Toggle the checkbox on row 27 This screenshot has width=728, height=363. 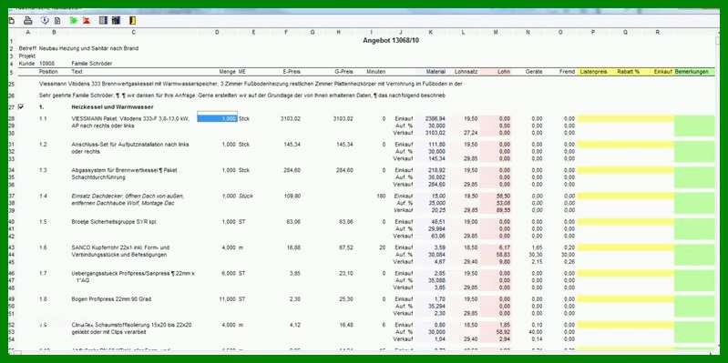point(21,106)
